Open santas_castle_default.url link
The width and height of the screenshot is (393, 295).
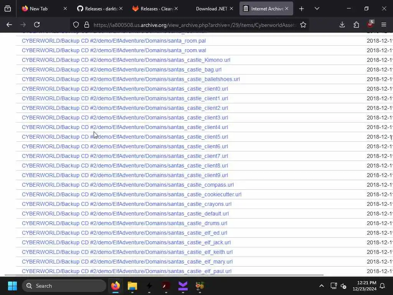(125, 214)
